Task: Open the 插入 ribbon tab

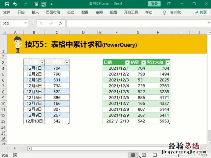Action: tap(35, 12)
